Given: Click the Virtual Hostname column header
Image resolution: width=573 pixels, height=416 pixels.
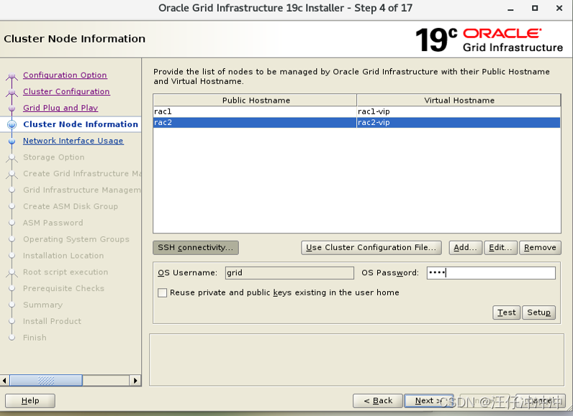Looking at the screenshot, I should point(459,101).
